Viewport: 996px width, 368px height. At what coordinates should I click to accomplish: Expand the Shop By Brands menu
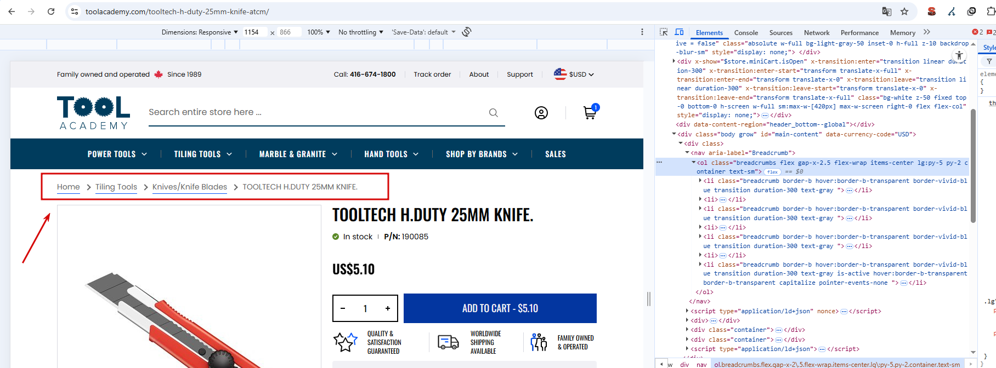tap(482, 154)
